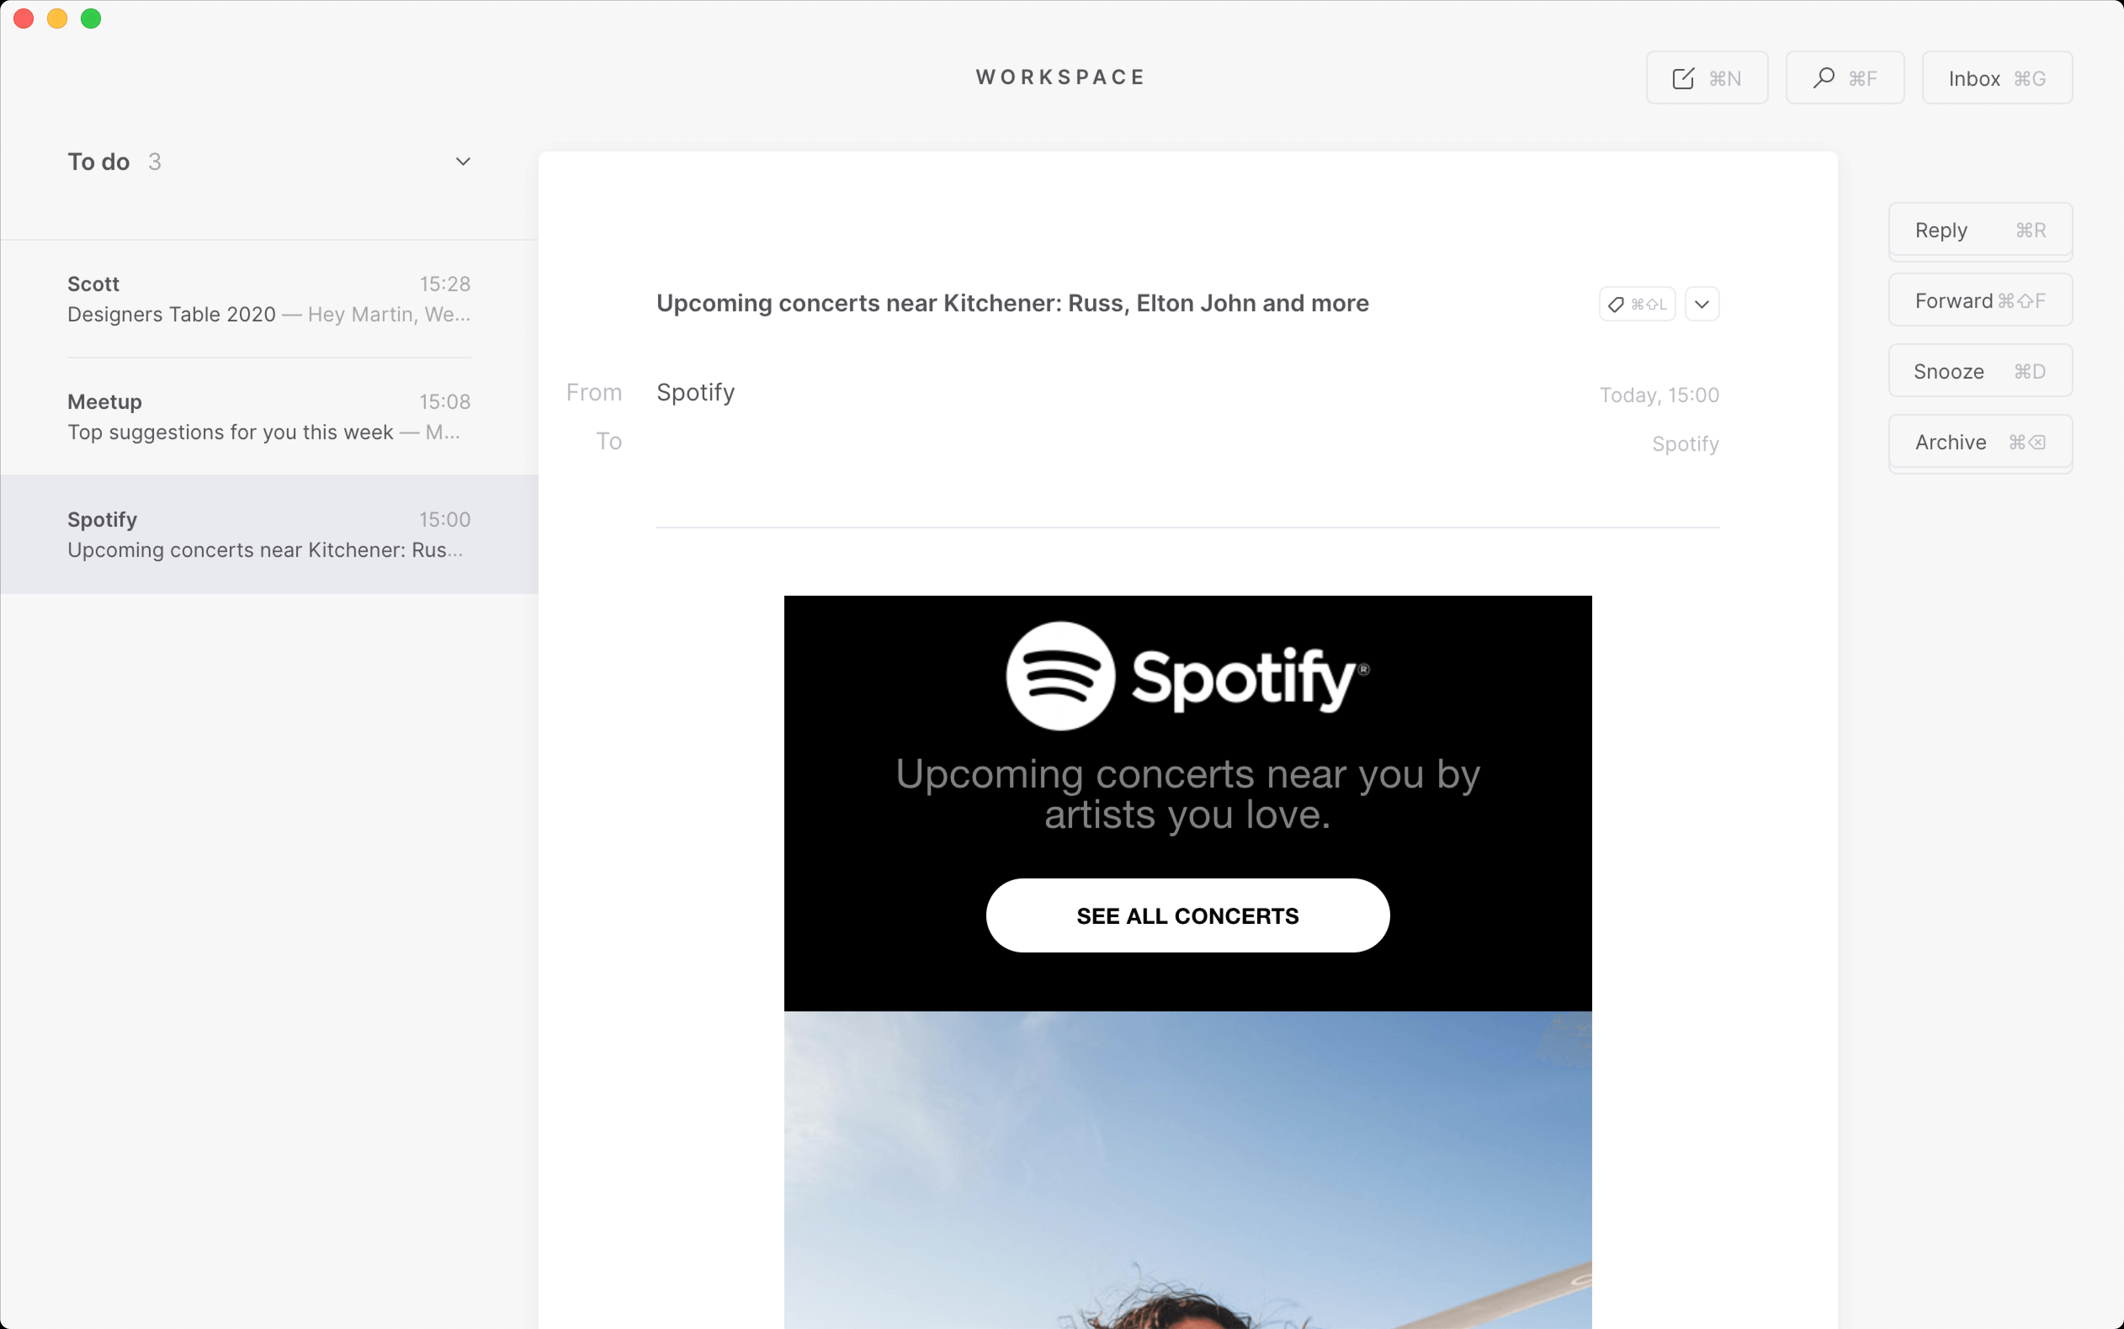This screenshot has height=1329, width=2124.
Task: Open the search function
Action: [1843, 77]
